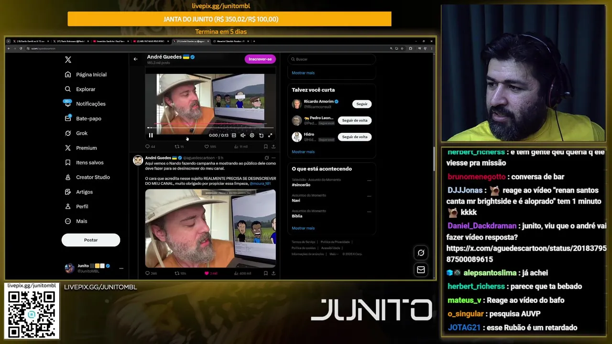Open options for #sincerão trend

(369, 181)
